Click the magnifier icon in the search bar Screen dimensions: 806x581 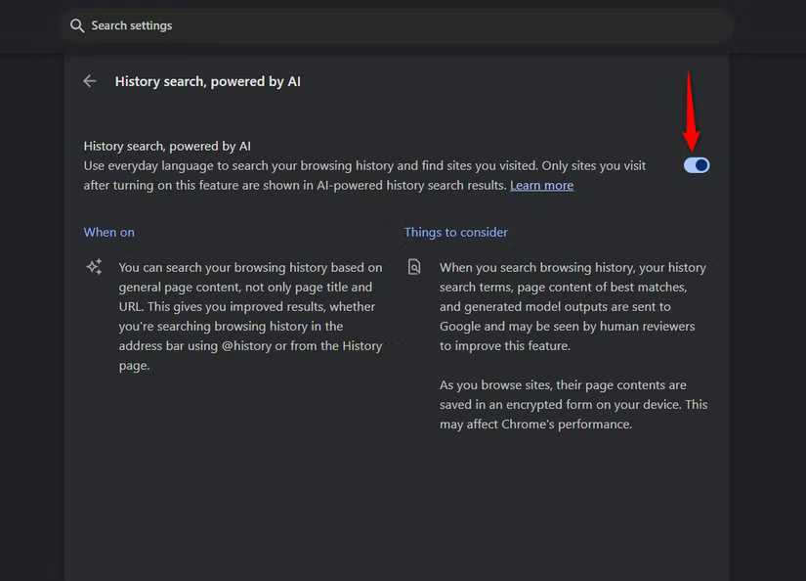[x=77, y=25]
